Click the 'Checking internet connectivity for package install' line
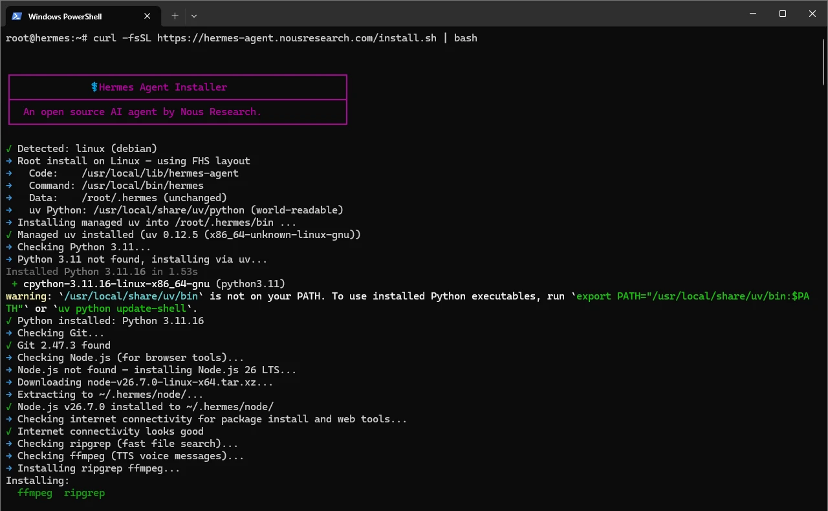 (206, 419)
